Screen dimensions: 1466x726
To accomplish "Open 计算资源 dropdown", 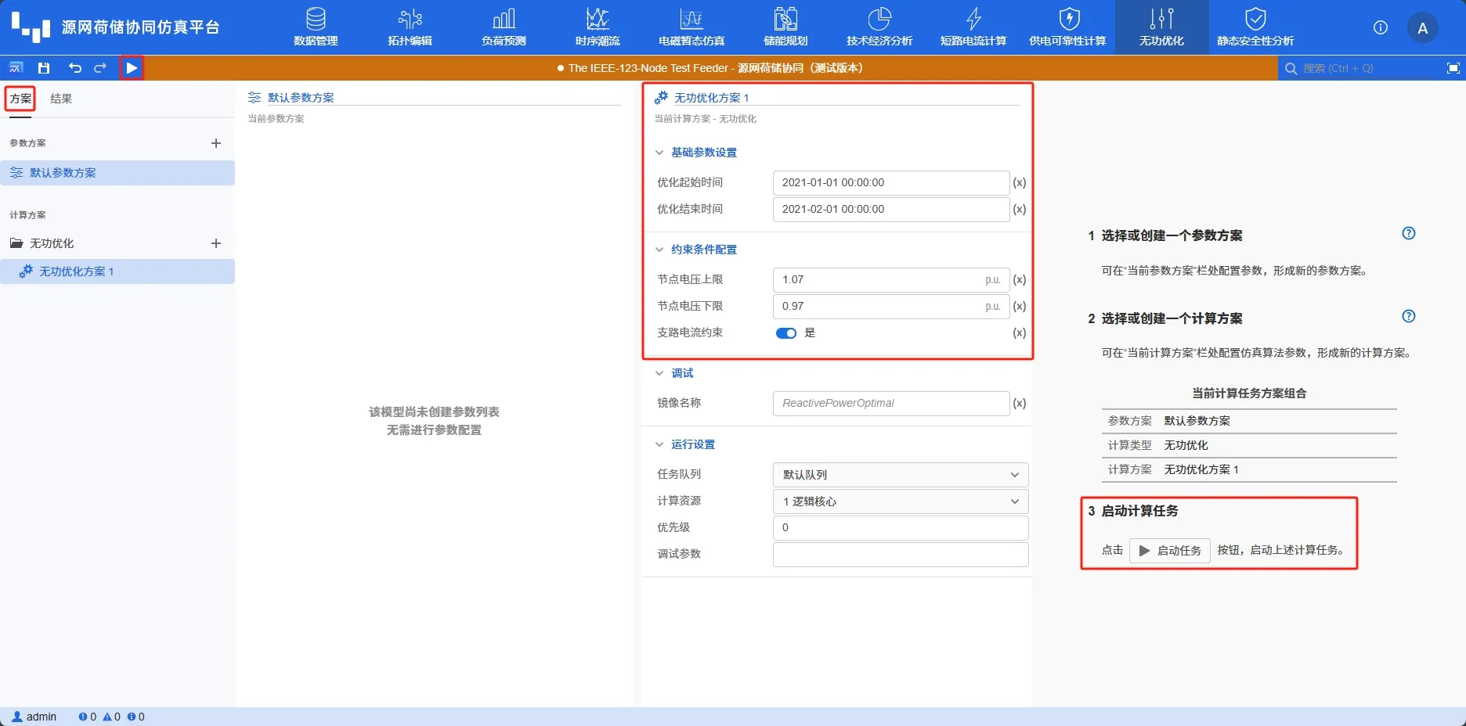I will [901, 501].
